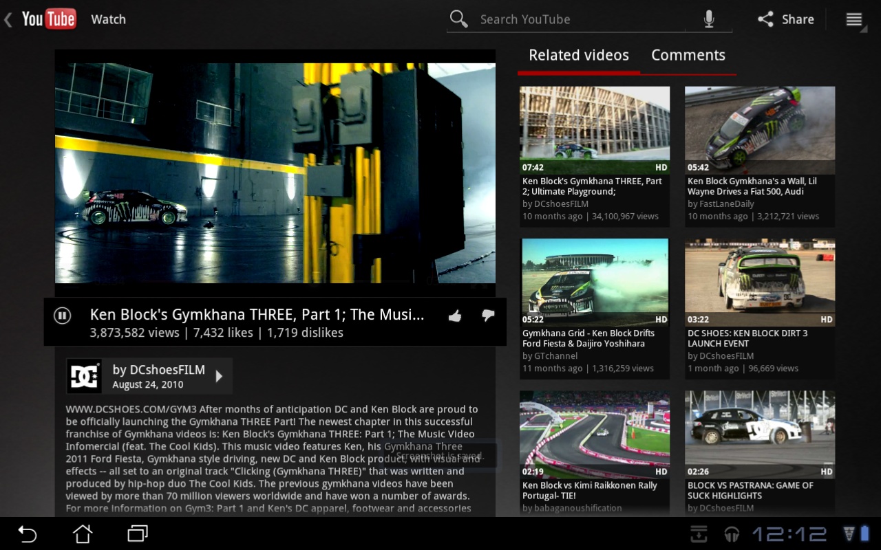Open the Share option
This screenshot has height=550, width=881.
(x=785, y=19)
